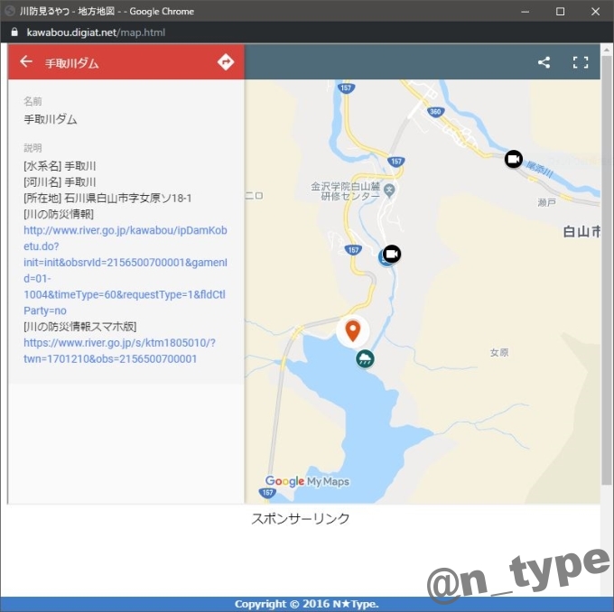The image size is (614, 612).
Task: Select the camera marker in the map center
Action: [x=392, y=254]
